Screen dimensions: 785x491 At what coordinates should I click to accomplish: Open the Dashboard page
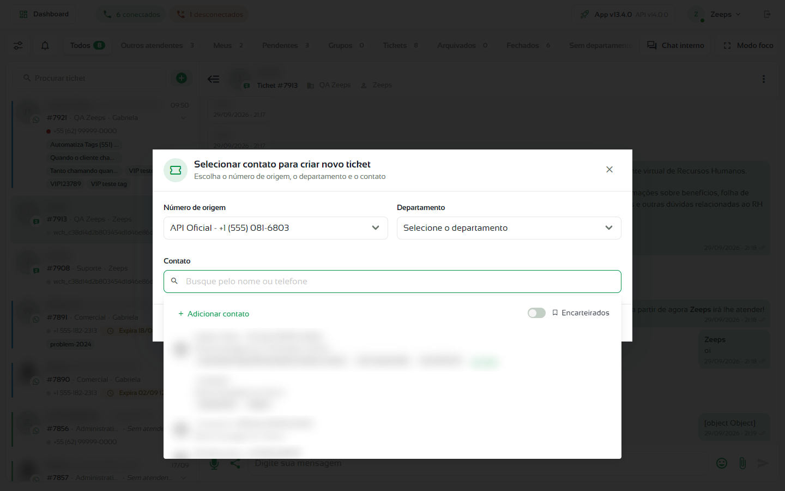[x=44, y=14]
